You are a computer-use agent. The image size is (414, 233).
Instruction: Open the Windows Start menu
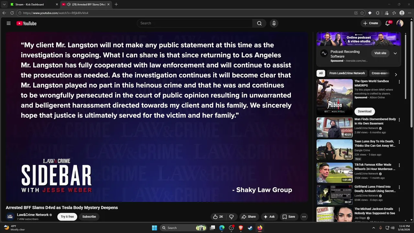[154, 228]
